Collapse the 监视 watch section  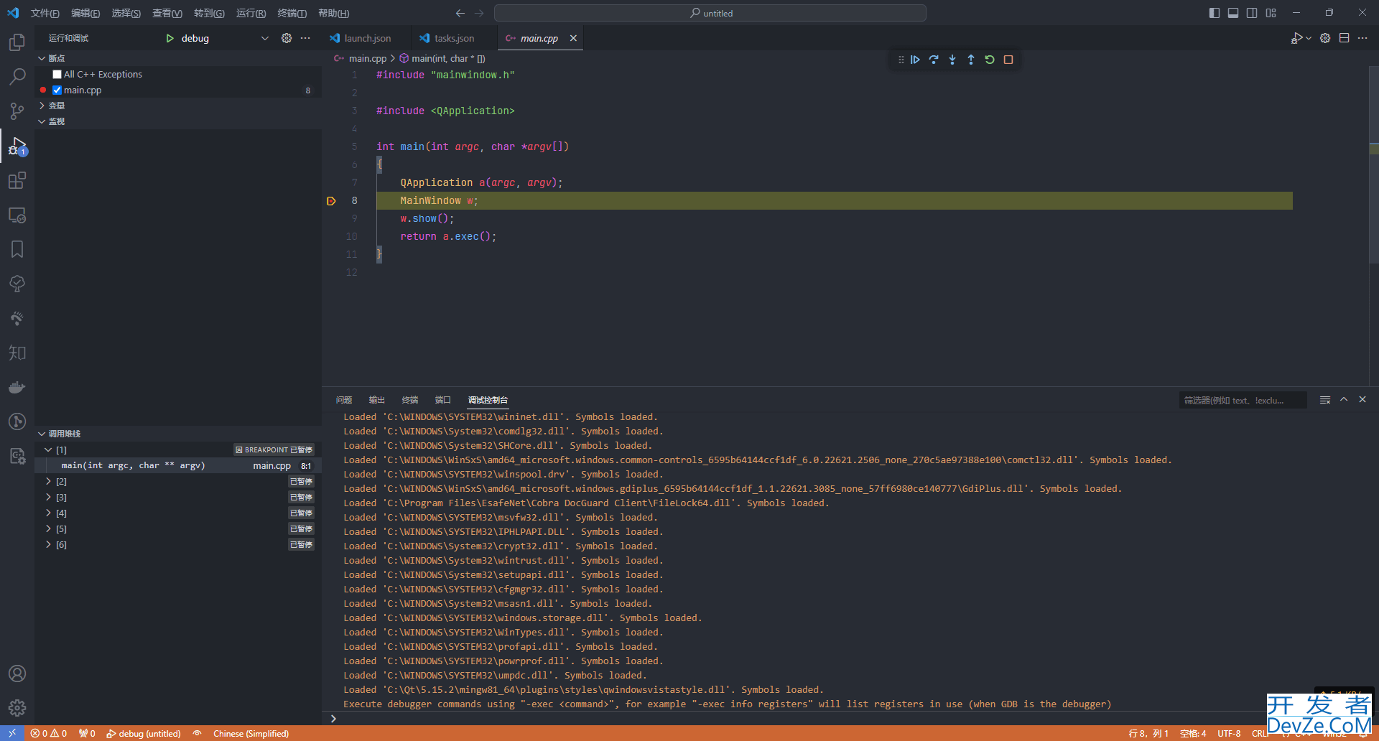point(178,121)
